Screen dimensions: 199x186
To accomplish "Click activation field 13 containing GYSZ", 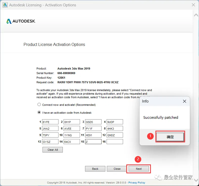I will (50, 142).
